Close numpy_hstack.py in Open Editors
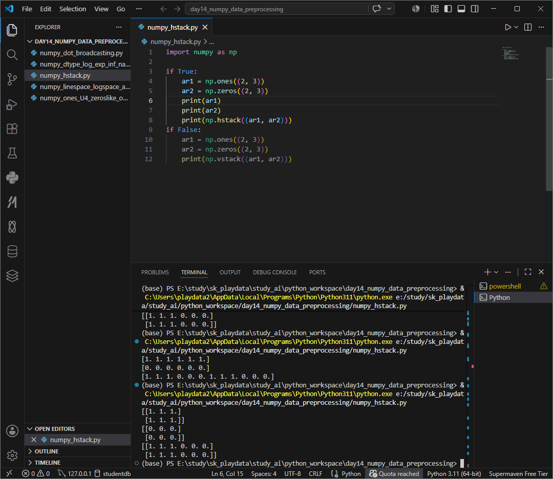Screen dimensions: 553x479 pyautogui.click(x=34, y=440)
